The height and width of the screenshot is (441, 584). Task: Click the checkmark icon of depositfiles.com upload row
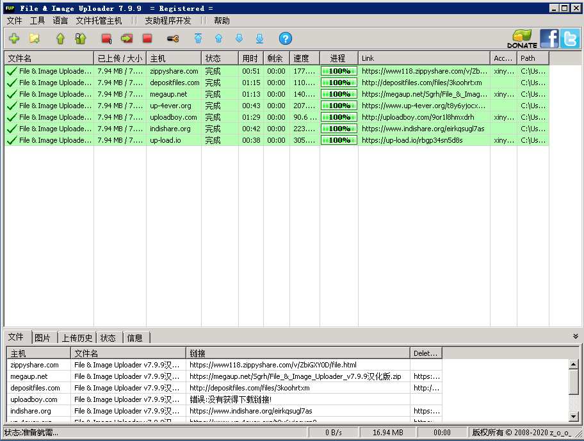click(12, 83)
